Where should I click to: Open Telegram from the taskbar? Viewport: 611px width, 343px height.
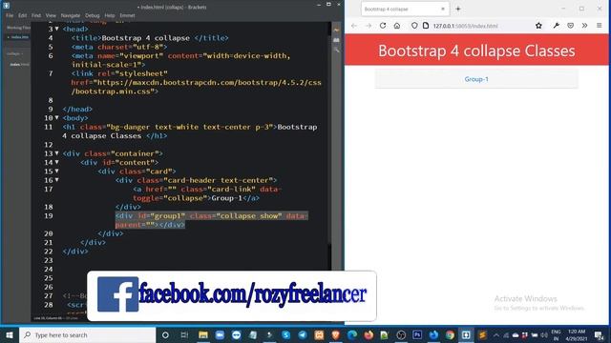[303, 334]
